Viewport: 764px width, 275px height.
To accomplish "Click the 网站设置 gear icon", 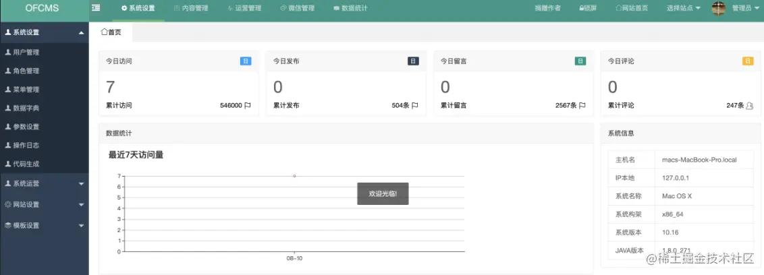I will [8, 204].
